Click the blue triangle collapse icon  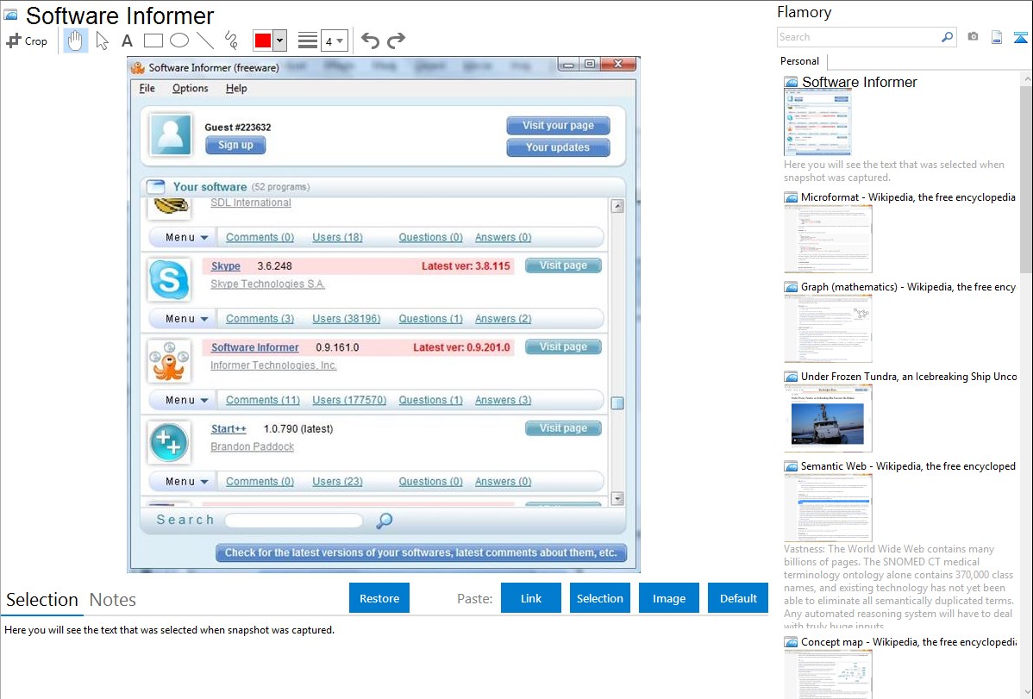coord(1020,37)
